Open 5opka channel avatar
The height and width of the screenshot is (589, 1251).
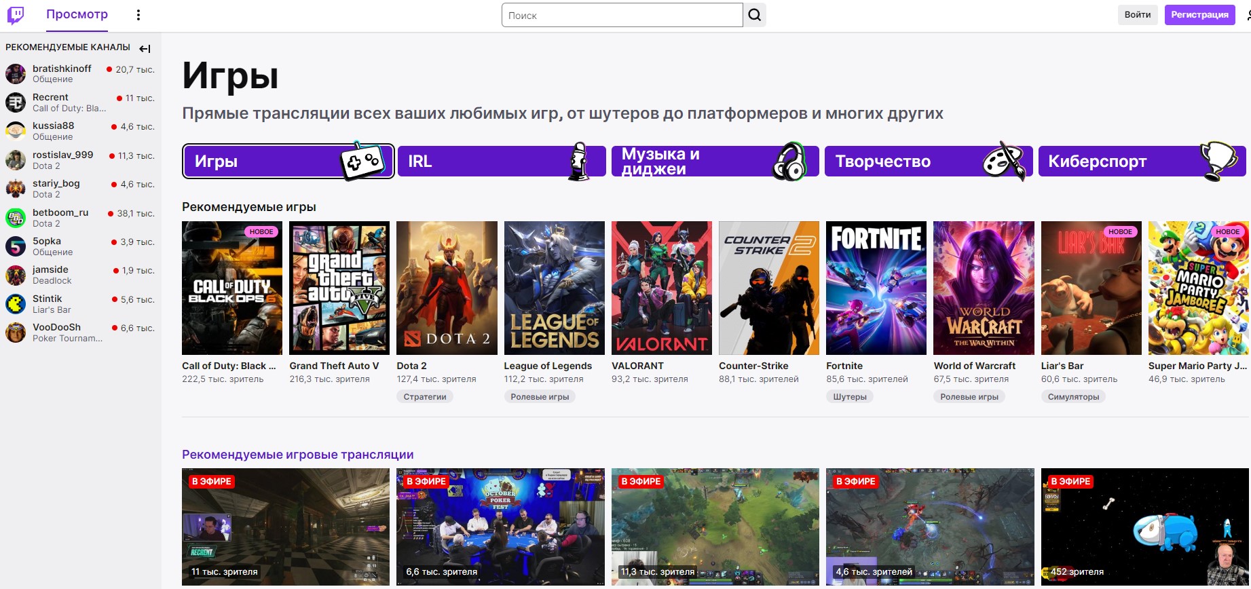pyautogui.click(x=16, y=246)
